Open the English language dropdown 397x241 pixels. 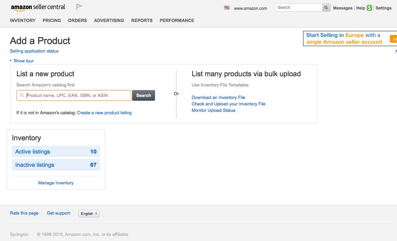pyautogui.click(x=88, y=214)
